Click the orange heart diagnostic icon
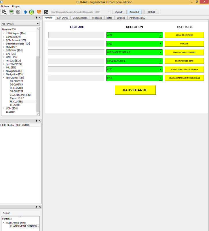Image resolution: width=209 pixels, height=231 pixels. [39, 12]
